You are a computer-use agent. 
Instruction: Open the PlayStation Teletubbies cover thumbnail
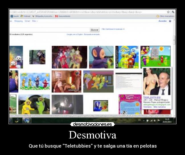(127, 57)
